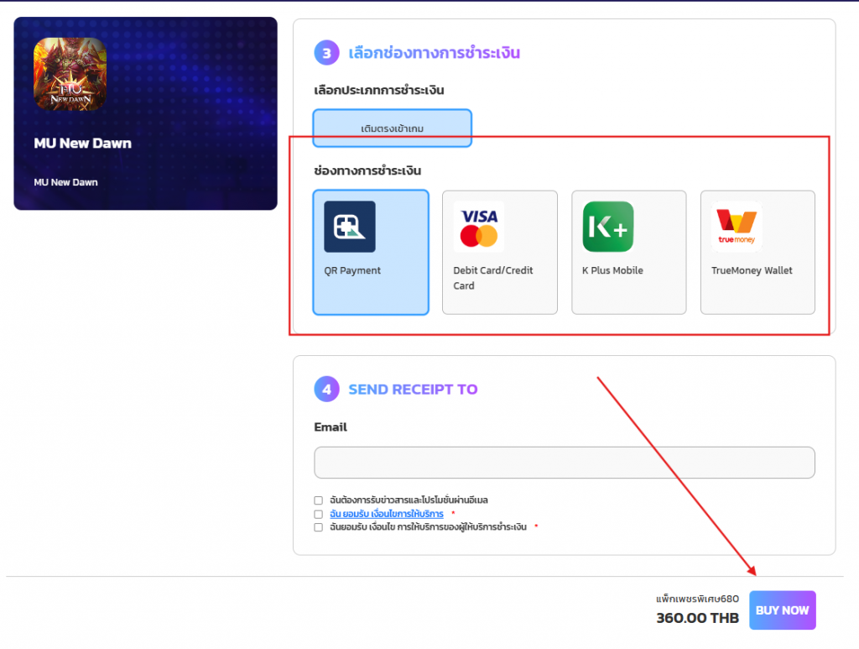Screen dimensions: 859x649
Task: Tick the accept terms of service checkbox
Action: pos(318,514)
